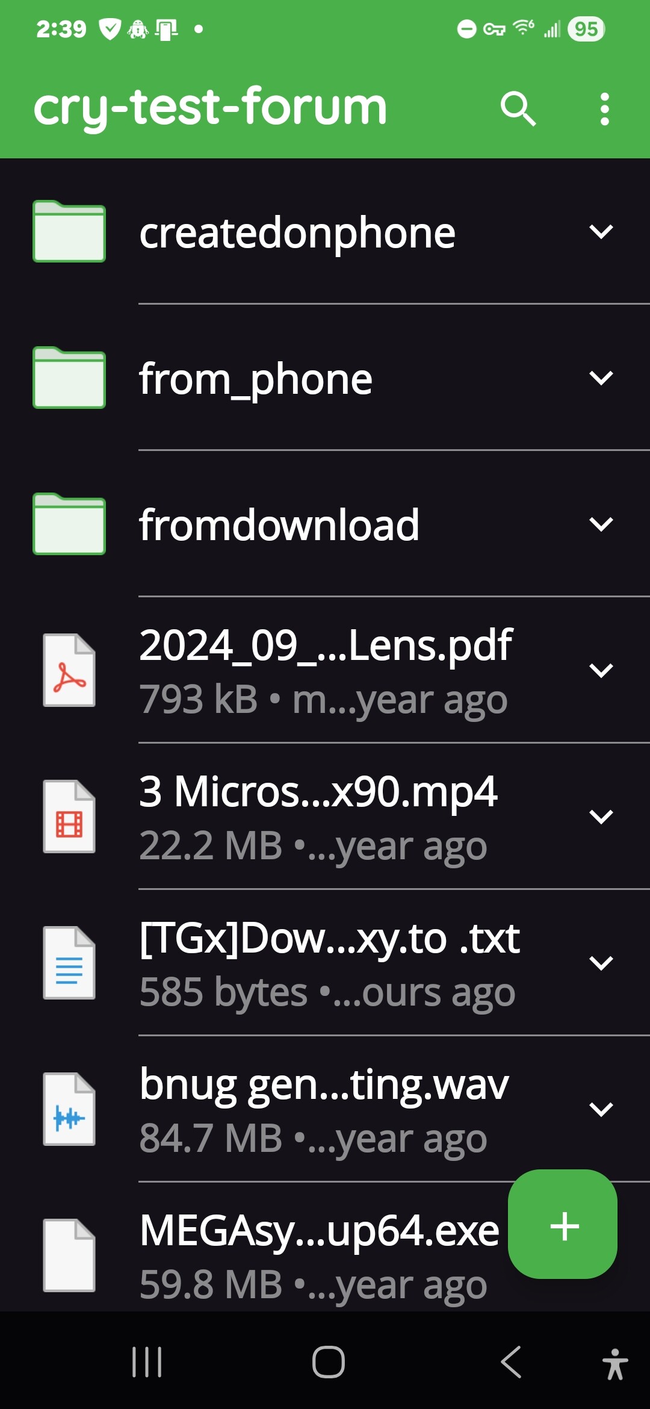Expand options for createdonphone folder
Image resolution: width=650 pixels, height=1409 pixels.
[601, 232]
